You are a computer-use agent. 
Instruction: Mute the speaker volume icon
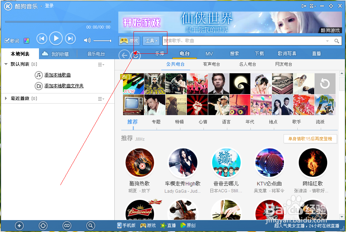click(x=87, y=40)
